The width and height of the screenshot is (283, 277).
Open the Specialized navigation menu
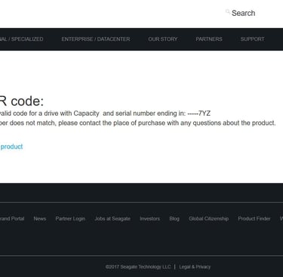(22, 39)
